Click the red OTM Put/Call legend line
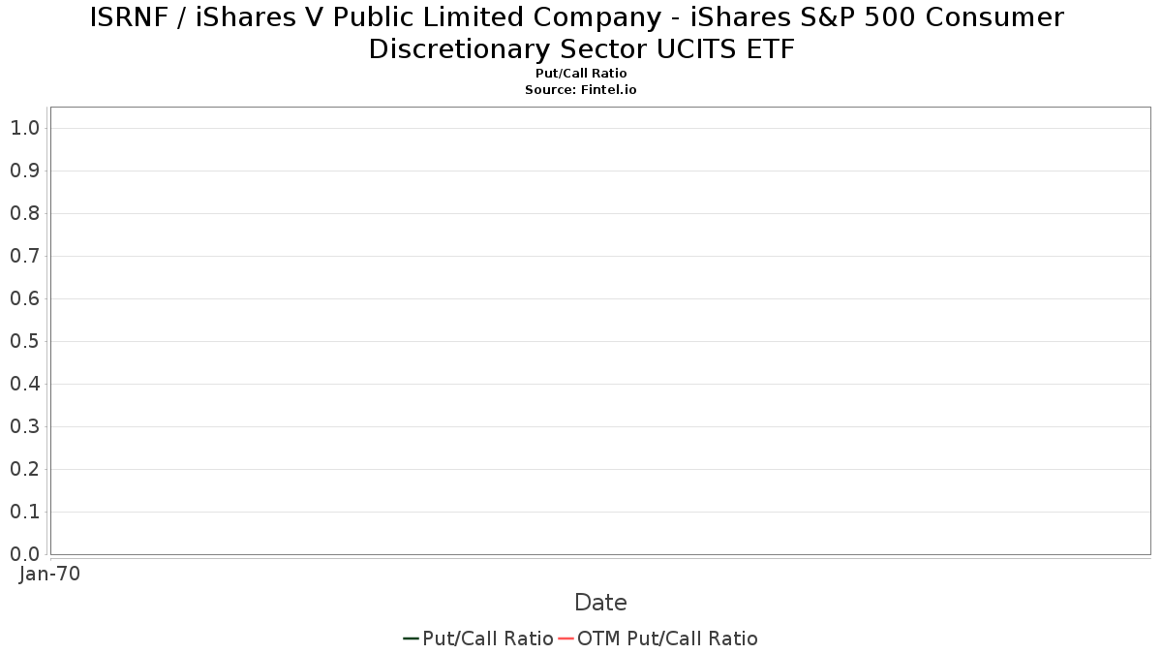This screenshot has height=654, width=1162. tap(566, 638)
